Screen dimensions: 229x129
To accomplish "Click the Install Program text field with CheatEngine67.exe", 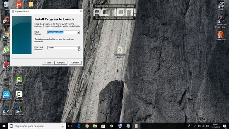I will [62, 32].
